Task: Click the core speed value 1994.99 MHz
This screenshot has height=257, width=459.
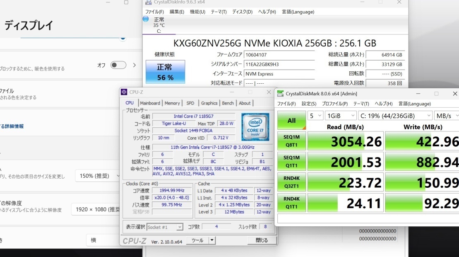Action: pyautogui.click(x=172, y=191)
